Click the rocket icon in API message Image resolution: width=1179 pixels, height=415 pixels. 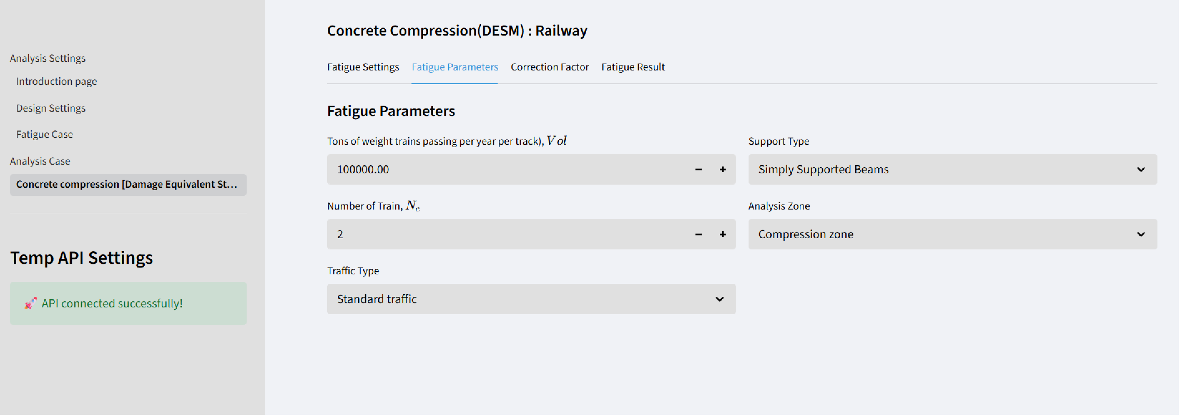tap(30, 303)
